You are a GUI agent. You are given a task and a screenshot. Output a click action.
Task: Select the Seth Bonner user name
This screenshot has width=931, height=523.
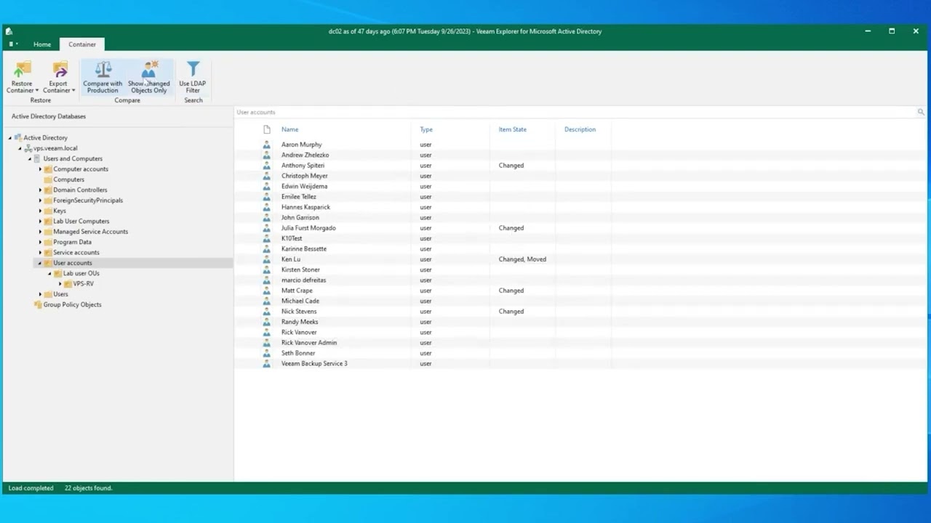point(298,353)
